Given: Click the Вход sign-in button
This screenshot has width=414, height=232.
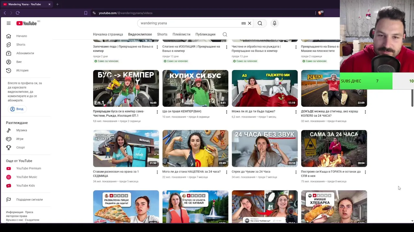Looking at the screenshot, I should tap(17, 109).
